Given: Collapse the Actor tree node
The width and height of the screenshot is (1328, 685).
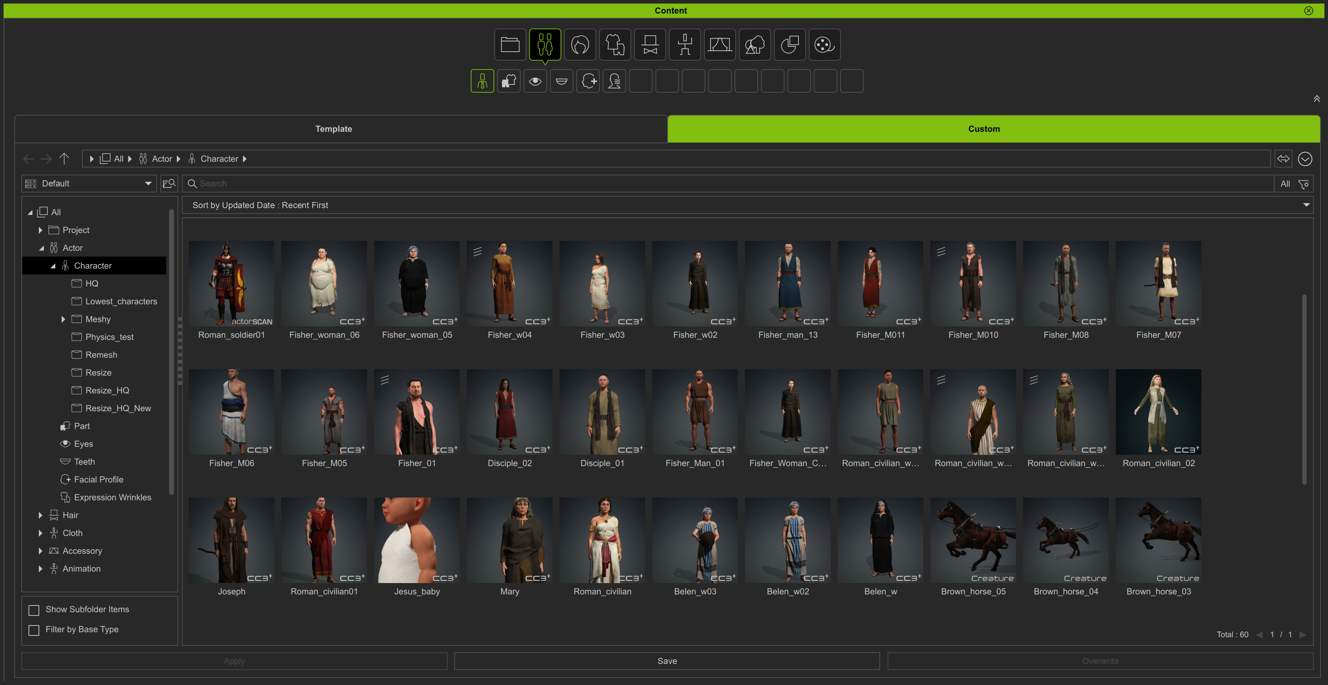Looking at the screenshot, I should pyautogui.click(x=41, y=248).
